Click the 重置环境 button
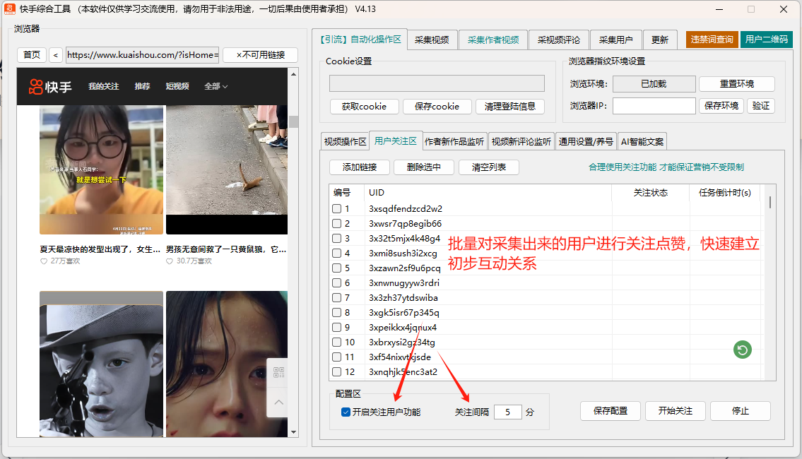This screenshot has height=459, width=802. pos(736,83)
